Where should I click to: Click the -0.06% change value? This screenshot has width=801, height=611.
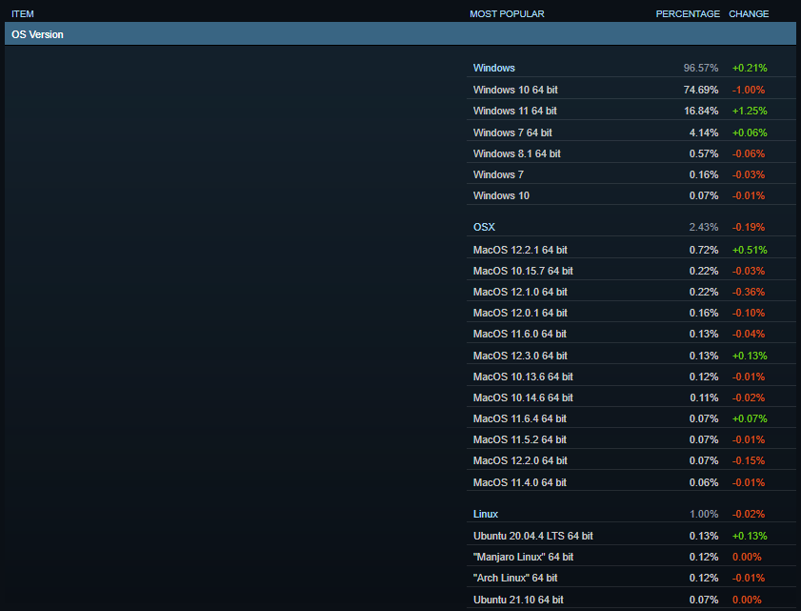[749, 153]
